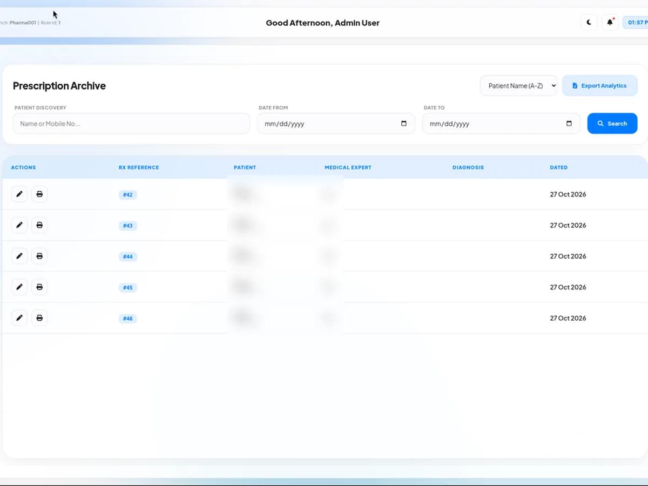
Task: Open Rx reference #43 badge
Action: (128, 226)
